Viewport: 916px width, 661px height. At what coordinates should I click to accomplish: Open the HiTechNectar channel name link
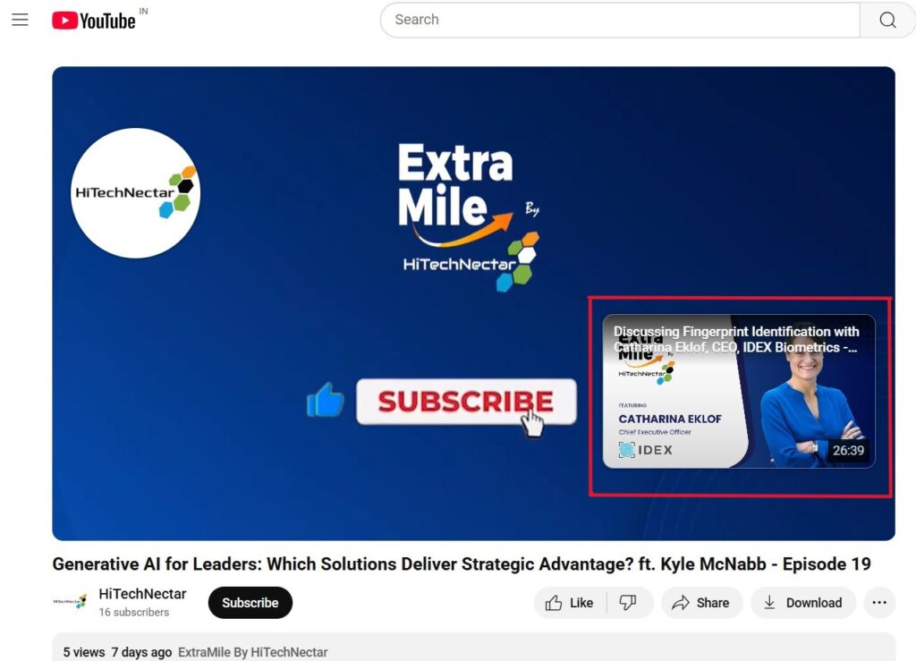click(x=142, y=593)
